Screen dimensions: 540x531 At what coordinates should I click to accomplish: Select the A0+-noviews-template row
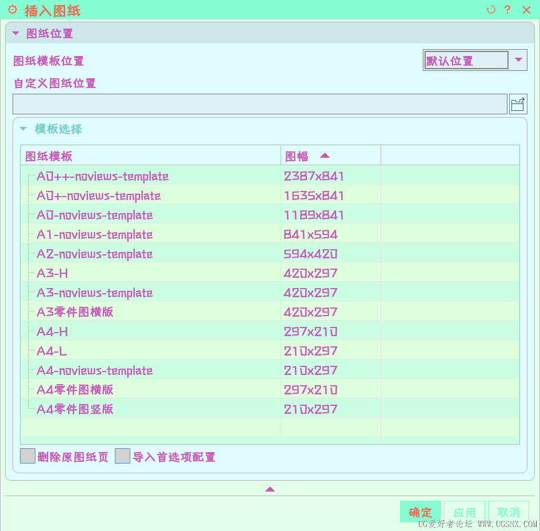coord(270,195)
